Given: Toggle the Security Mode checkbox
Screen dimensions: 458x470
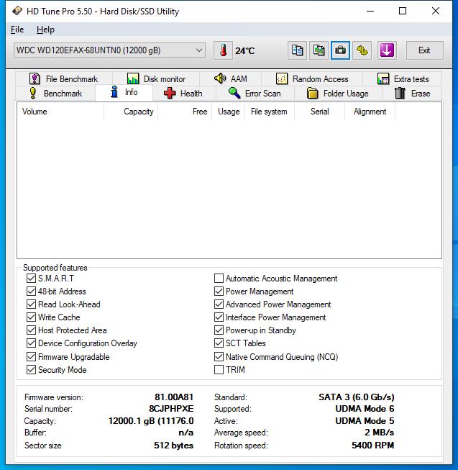Looking at the screenshot, I should click(31, 369).
